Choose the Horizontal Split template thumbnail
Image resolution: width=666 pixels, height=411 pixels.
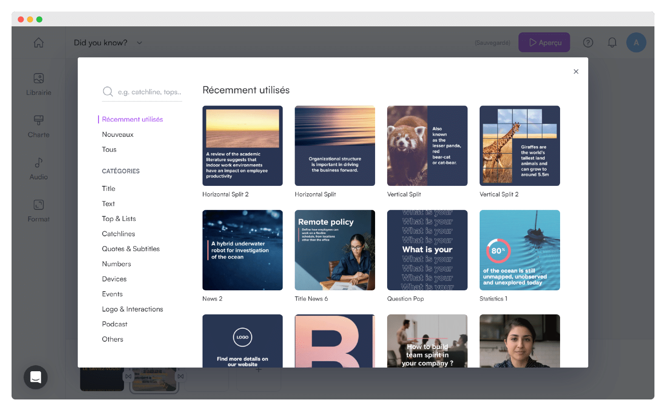pos(335,146)
